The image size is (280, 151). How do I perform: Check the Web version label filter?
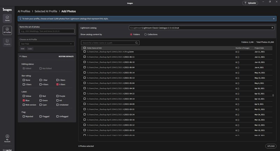pos(24,105)
